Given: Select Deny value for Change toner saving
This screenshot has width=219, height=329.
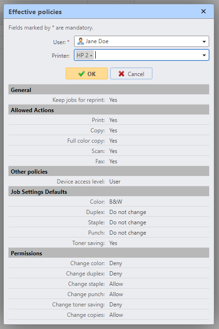Looking at the screenshot, I should (116, 305).
